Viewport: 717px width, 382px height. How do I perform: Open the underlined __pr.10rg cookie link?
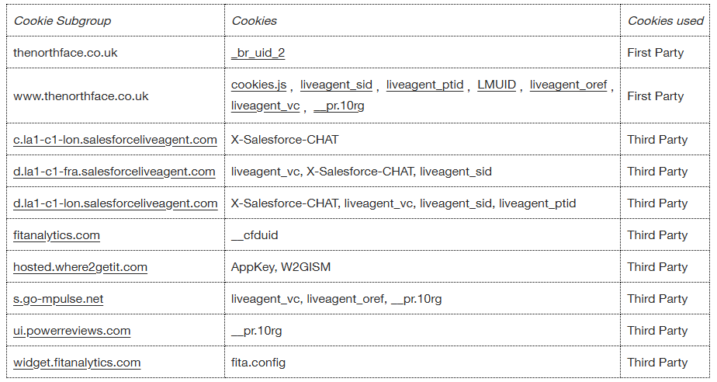click(339, 106)
